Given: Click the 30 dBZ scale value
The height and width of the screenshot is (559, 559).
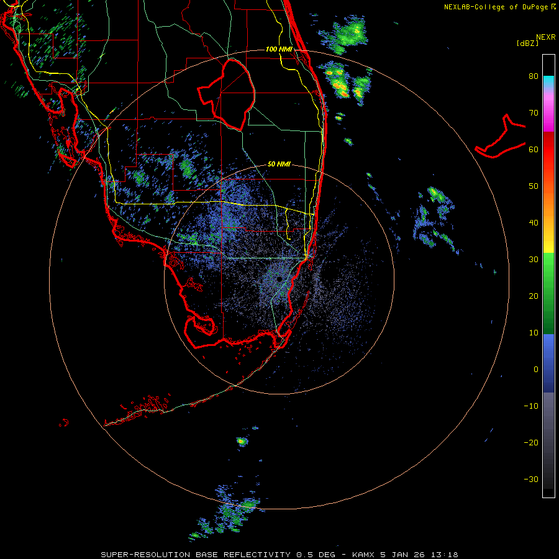Looking at the screenshot, I should click(x=533, y=260).
